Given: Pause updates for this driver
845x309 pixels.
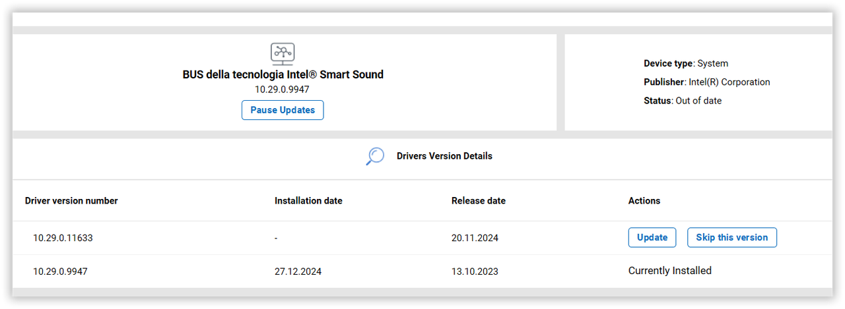Looking at the screenshot, I should 283,110.
